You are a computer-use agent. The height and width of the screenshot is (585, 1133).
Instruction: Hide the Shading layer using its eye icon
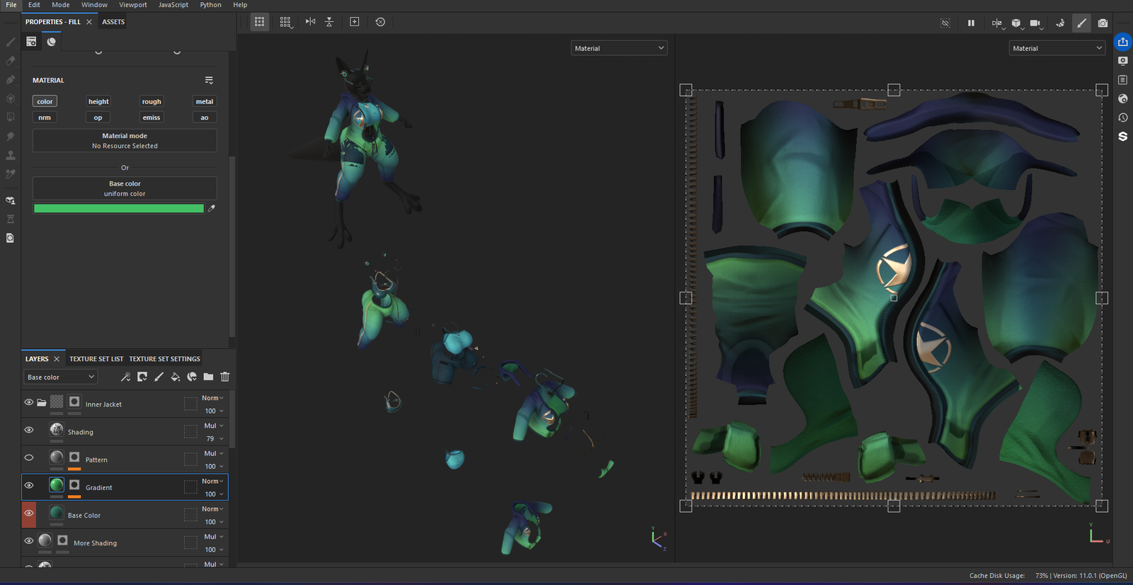point(29,430)
